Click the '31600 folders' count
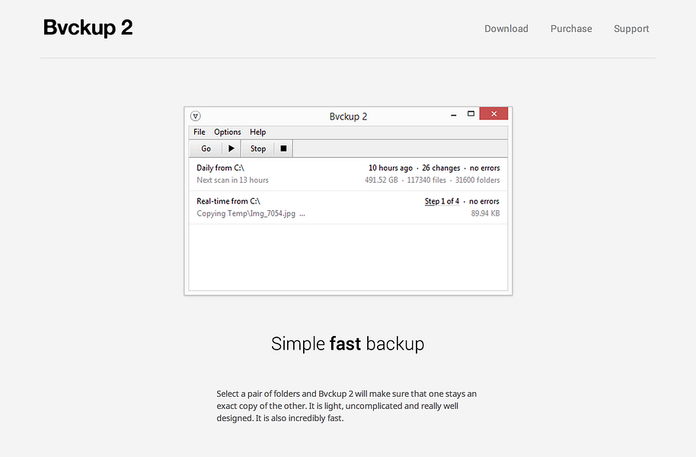Viewport: 696px width, 457px height. coord(477,180)
